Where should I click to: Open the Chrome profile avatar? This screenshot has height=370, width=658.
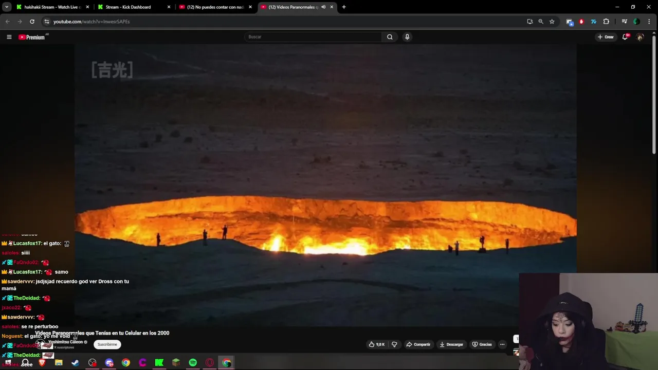[636, 22]
